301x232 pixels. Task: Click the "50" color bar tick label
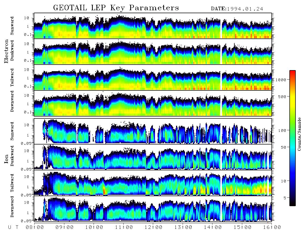click(283, 147)
